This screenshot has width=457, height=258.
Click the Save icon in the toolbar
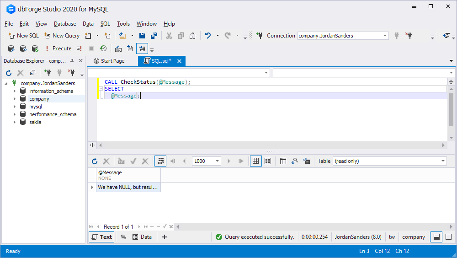tap(142, 36)
